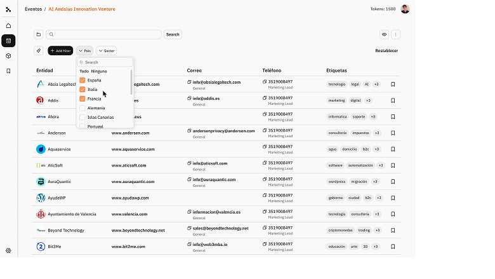Image resolution: width=495 pixels, height=279 pixels.
Task: Bookmark the Aquaservice row
Action: click(393, 149)
